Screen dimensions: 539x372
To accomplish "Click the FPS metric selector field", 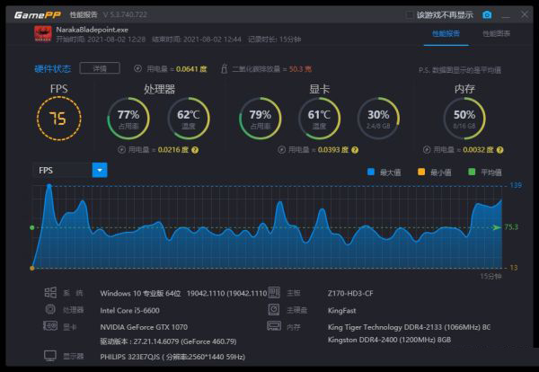I will [x=70, y=170].
